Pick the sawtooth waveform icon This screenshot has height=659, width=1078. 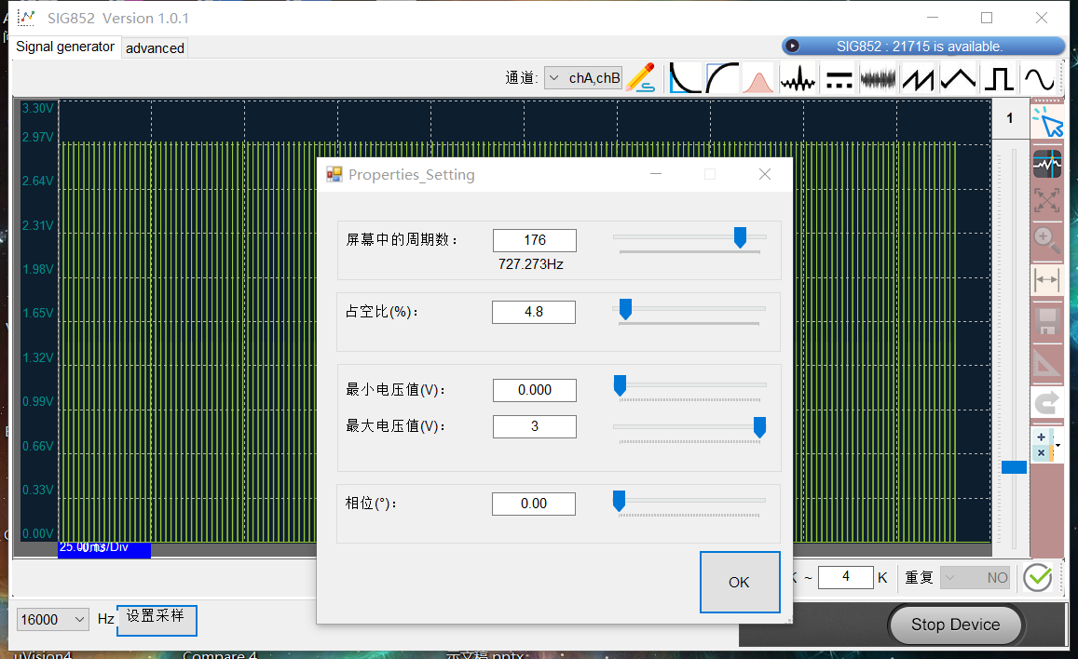coord(919,78)
